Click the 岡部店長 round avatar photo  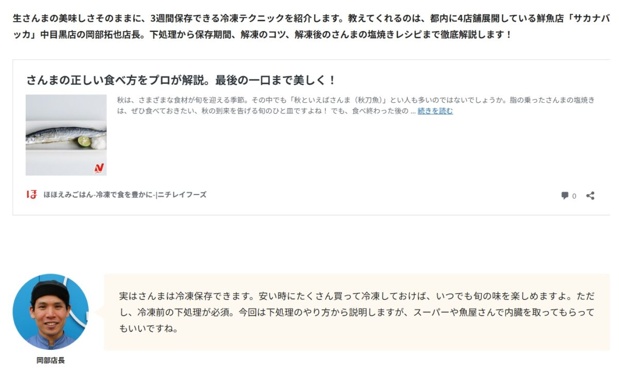point(51,312)
